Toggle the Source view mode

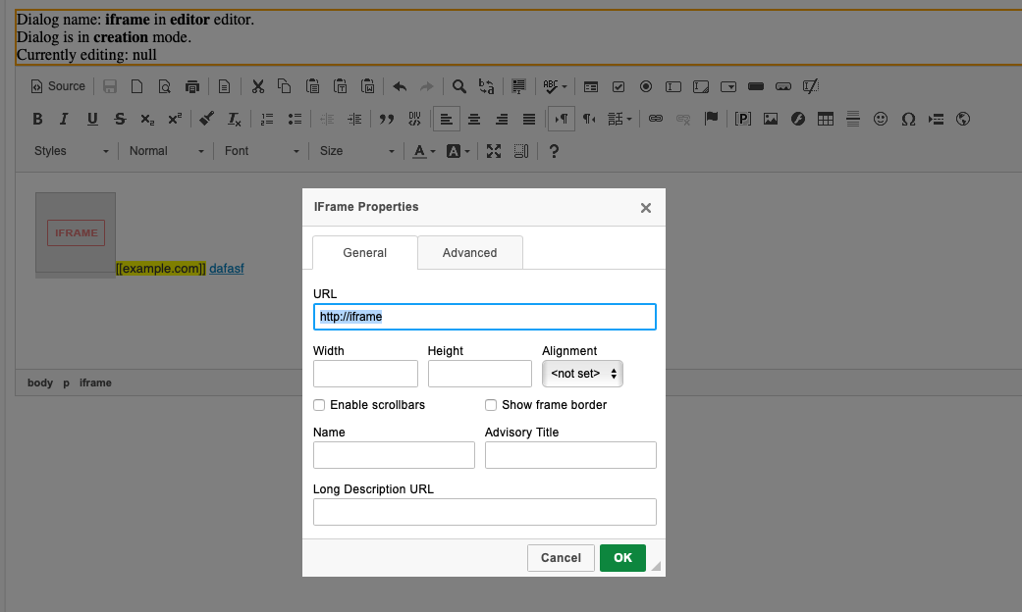(x=58, y=86)
